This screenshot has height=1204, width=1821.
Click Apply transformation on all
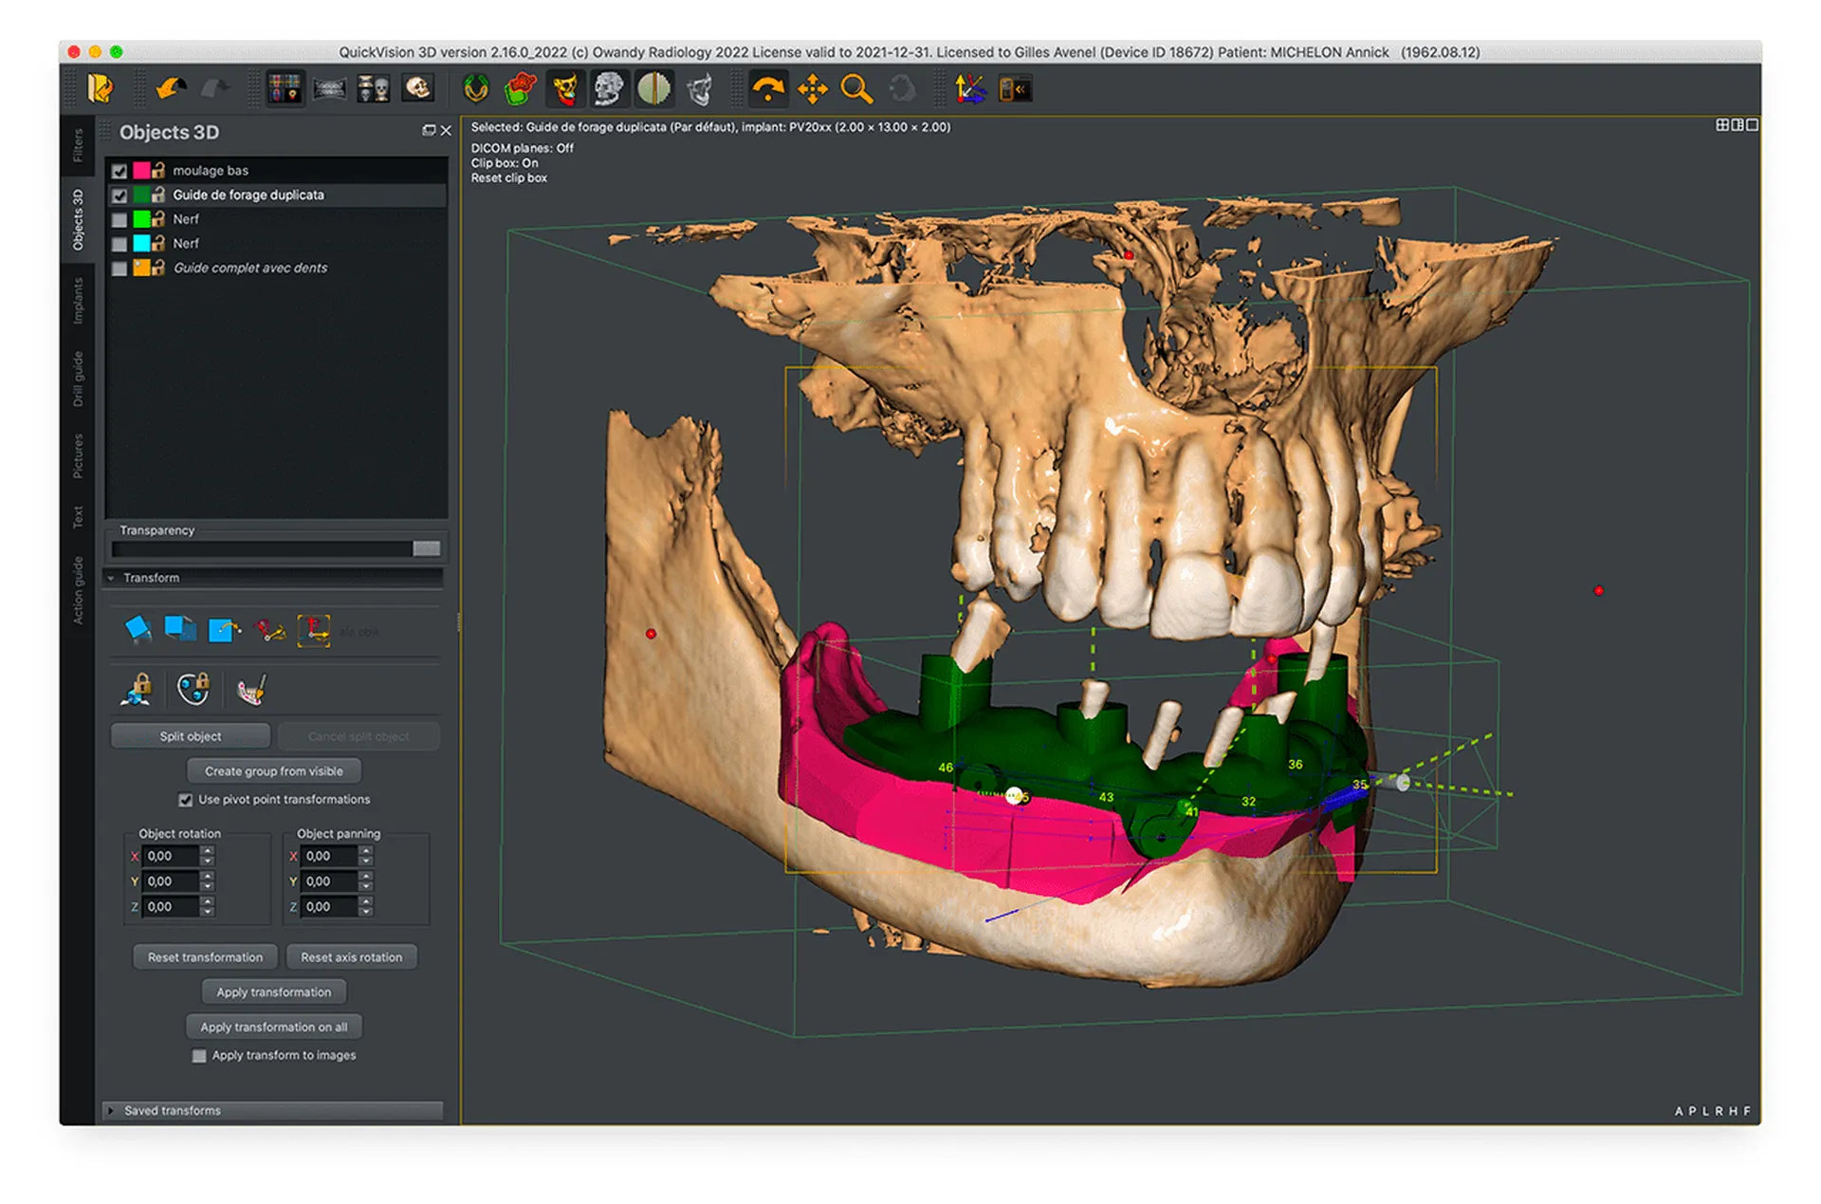[274, 1026]
